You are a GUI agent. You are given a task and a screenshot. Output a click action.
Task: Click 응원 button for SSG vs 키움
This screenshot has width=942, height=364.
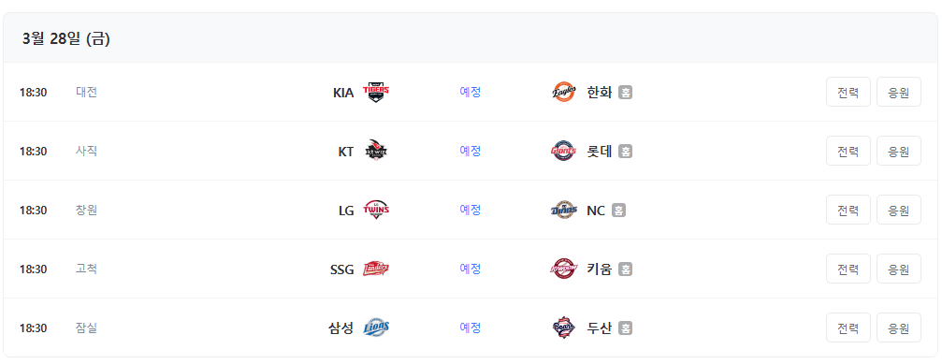point(899,269)
